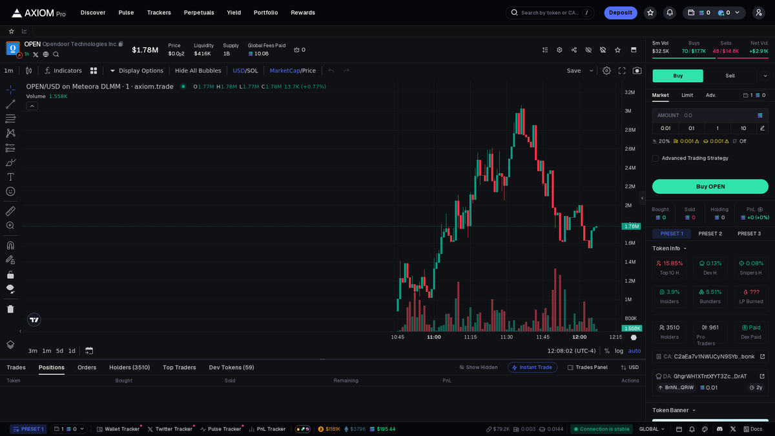Select the crosshair cursor drawing tool
The image size is (775, 436).
coord(10,89)
